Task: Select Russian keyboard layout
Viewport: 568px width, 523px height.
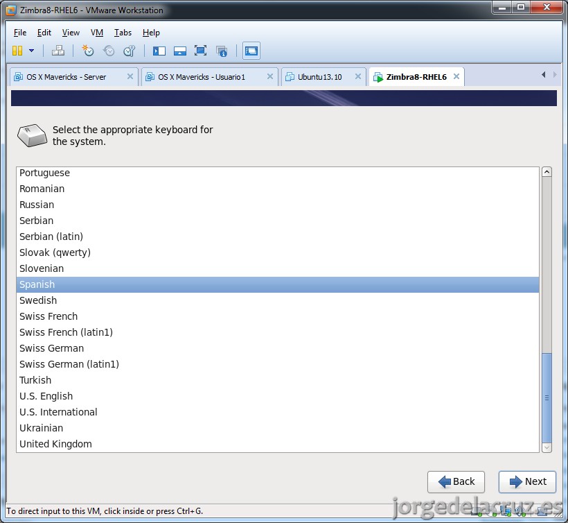Action: [x=278, y=205]
